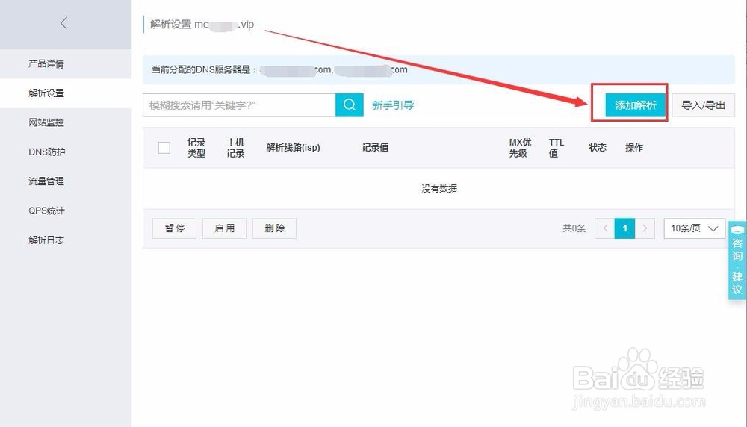
Task: Click the 导入/导出 button
Action: (703, 105)
